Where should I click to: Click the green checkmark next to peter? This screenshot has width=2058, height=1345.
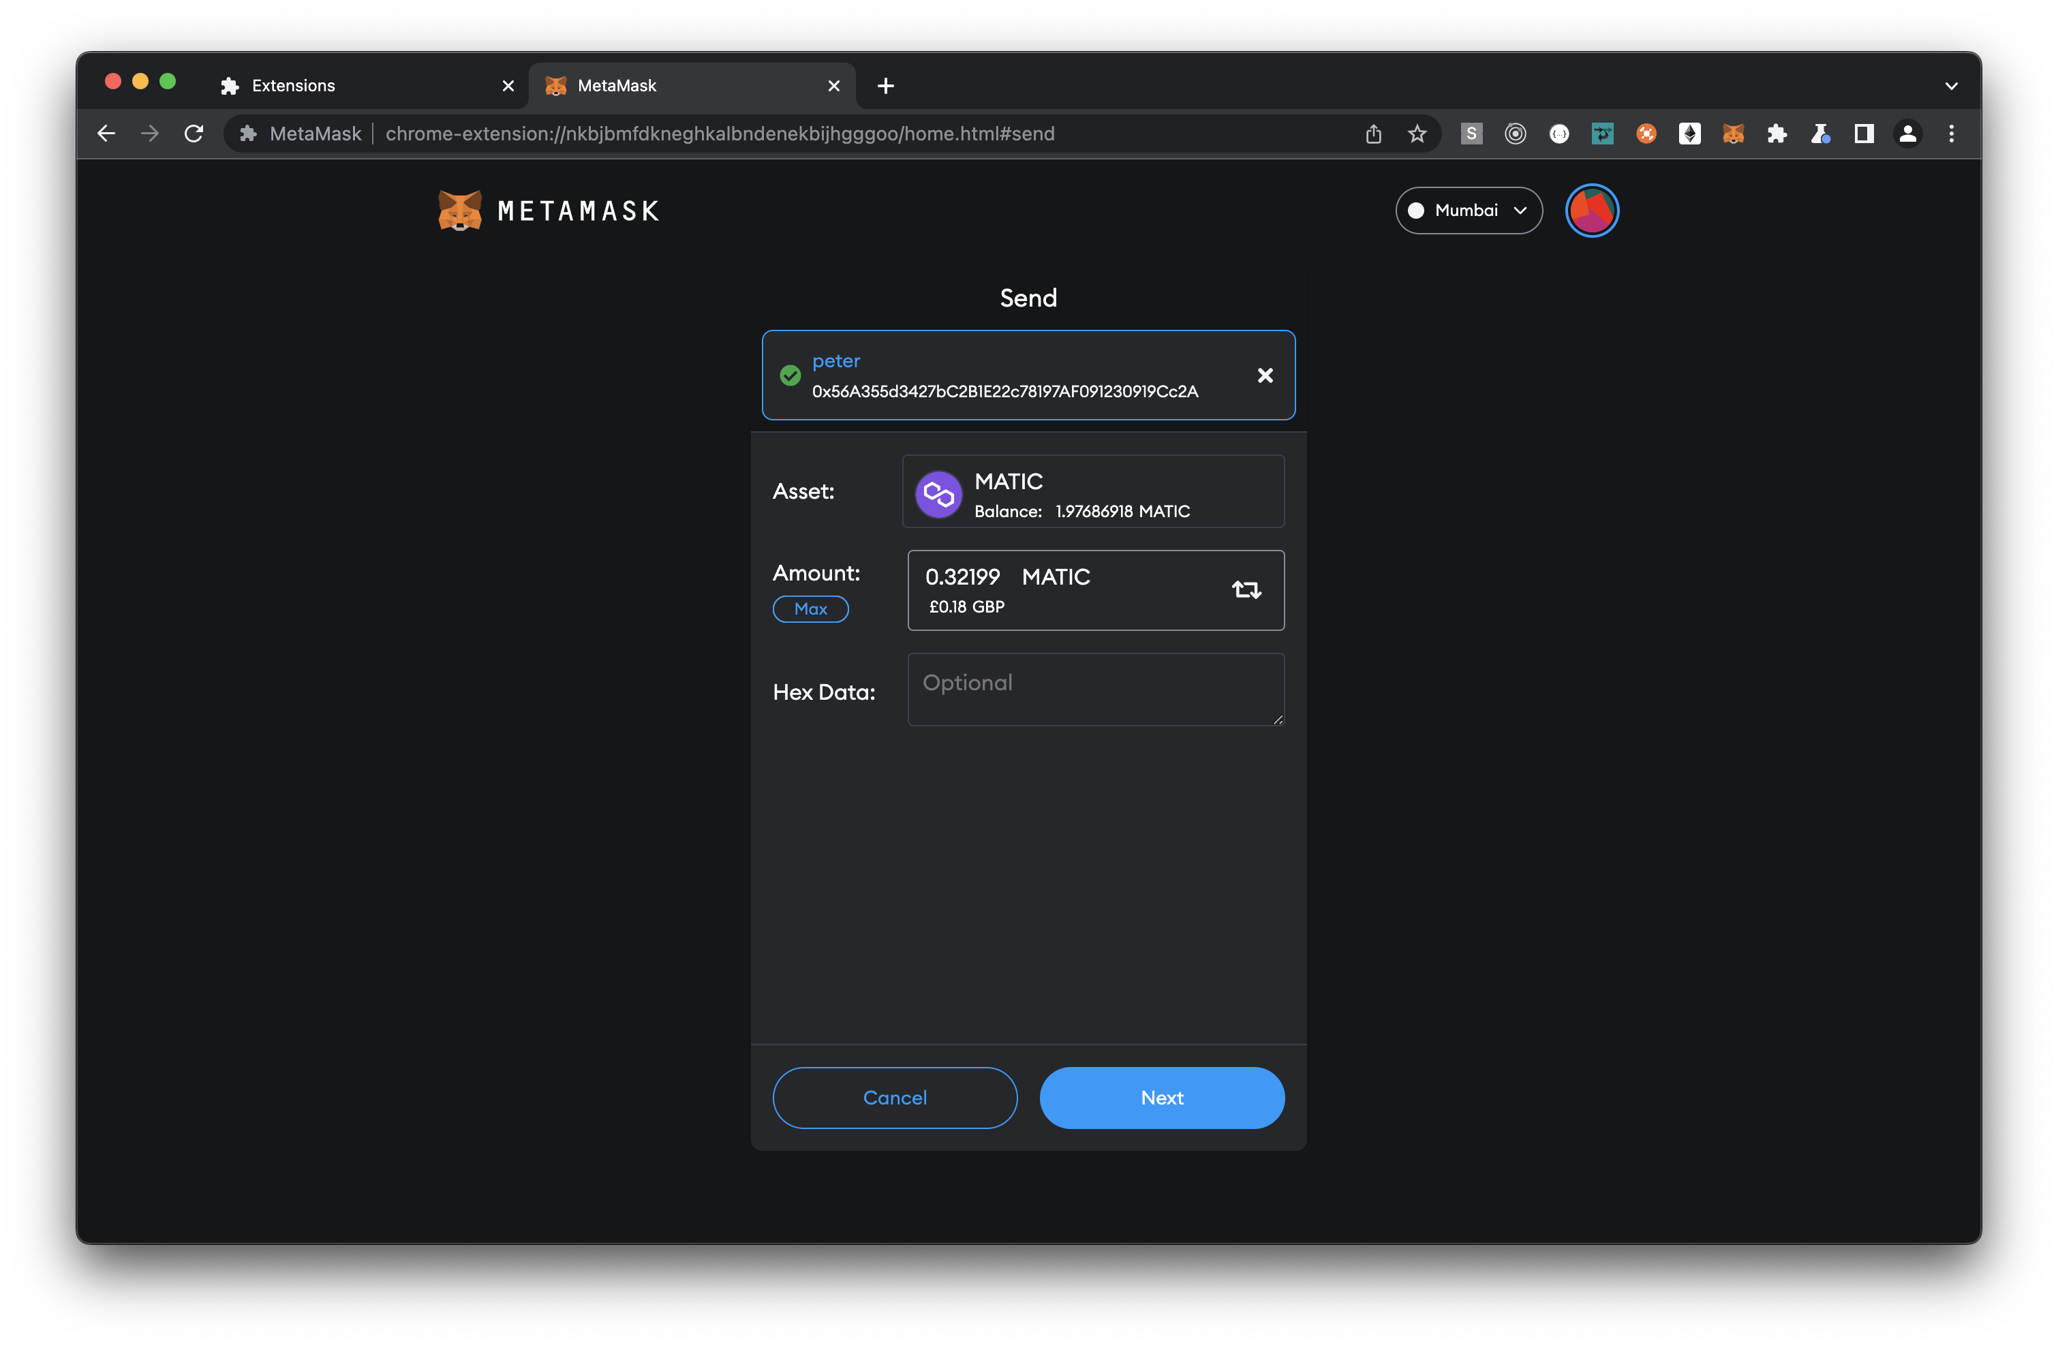(790, 375)
